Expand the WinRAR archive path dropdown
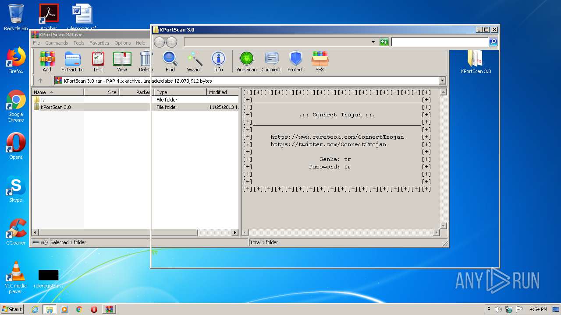 442,80
